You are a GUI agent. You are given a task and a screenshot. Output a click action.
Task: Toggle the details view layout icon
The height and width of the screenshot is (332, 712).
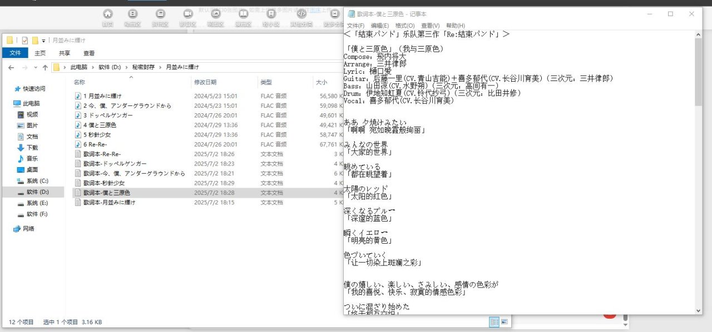[x=493, y=322]
